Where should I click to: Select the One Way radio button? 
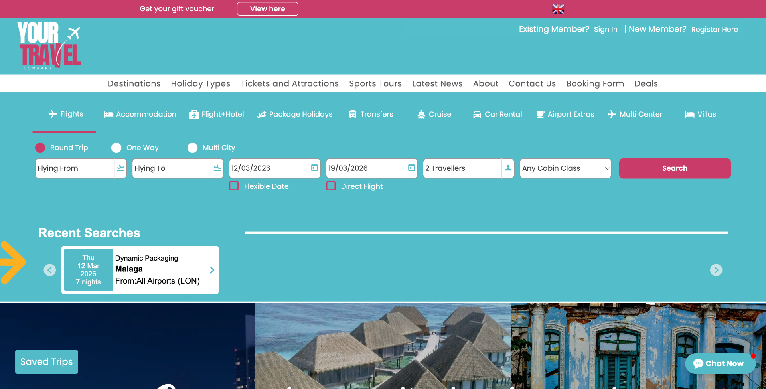116,148
